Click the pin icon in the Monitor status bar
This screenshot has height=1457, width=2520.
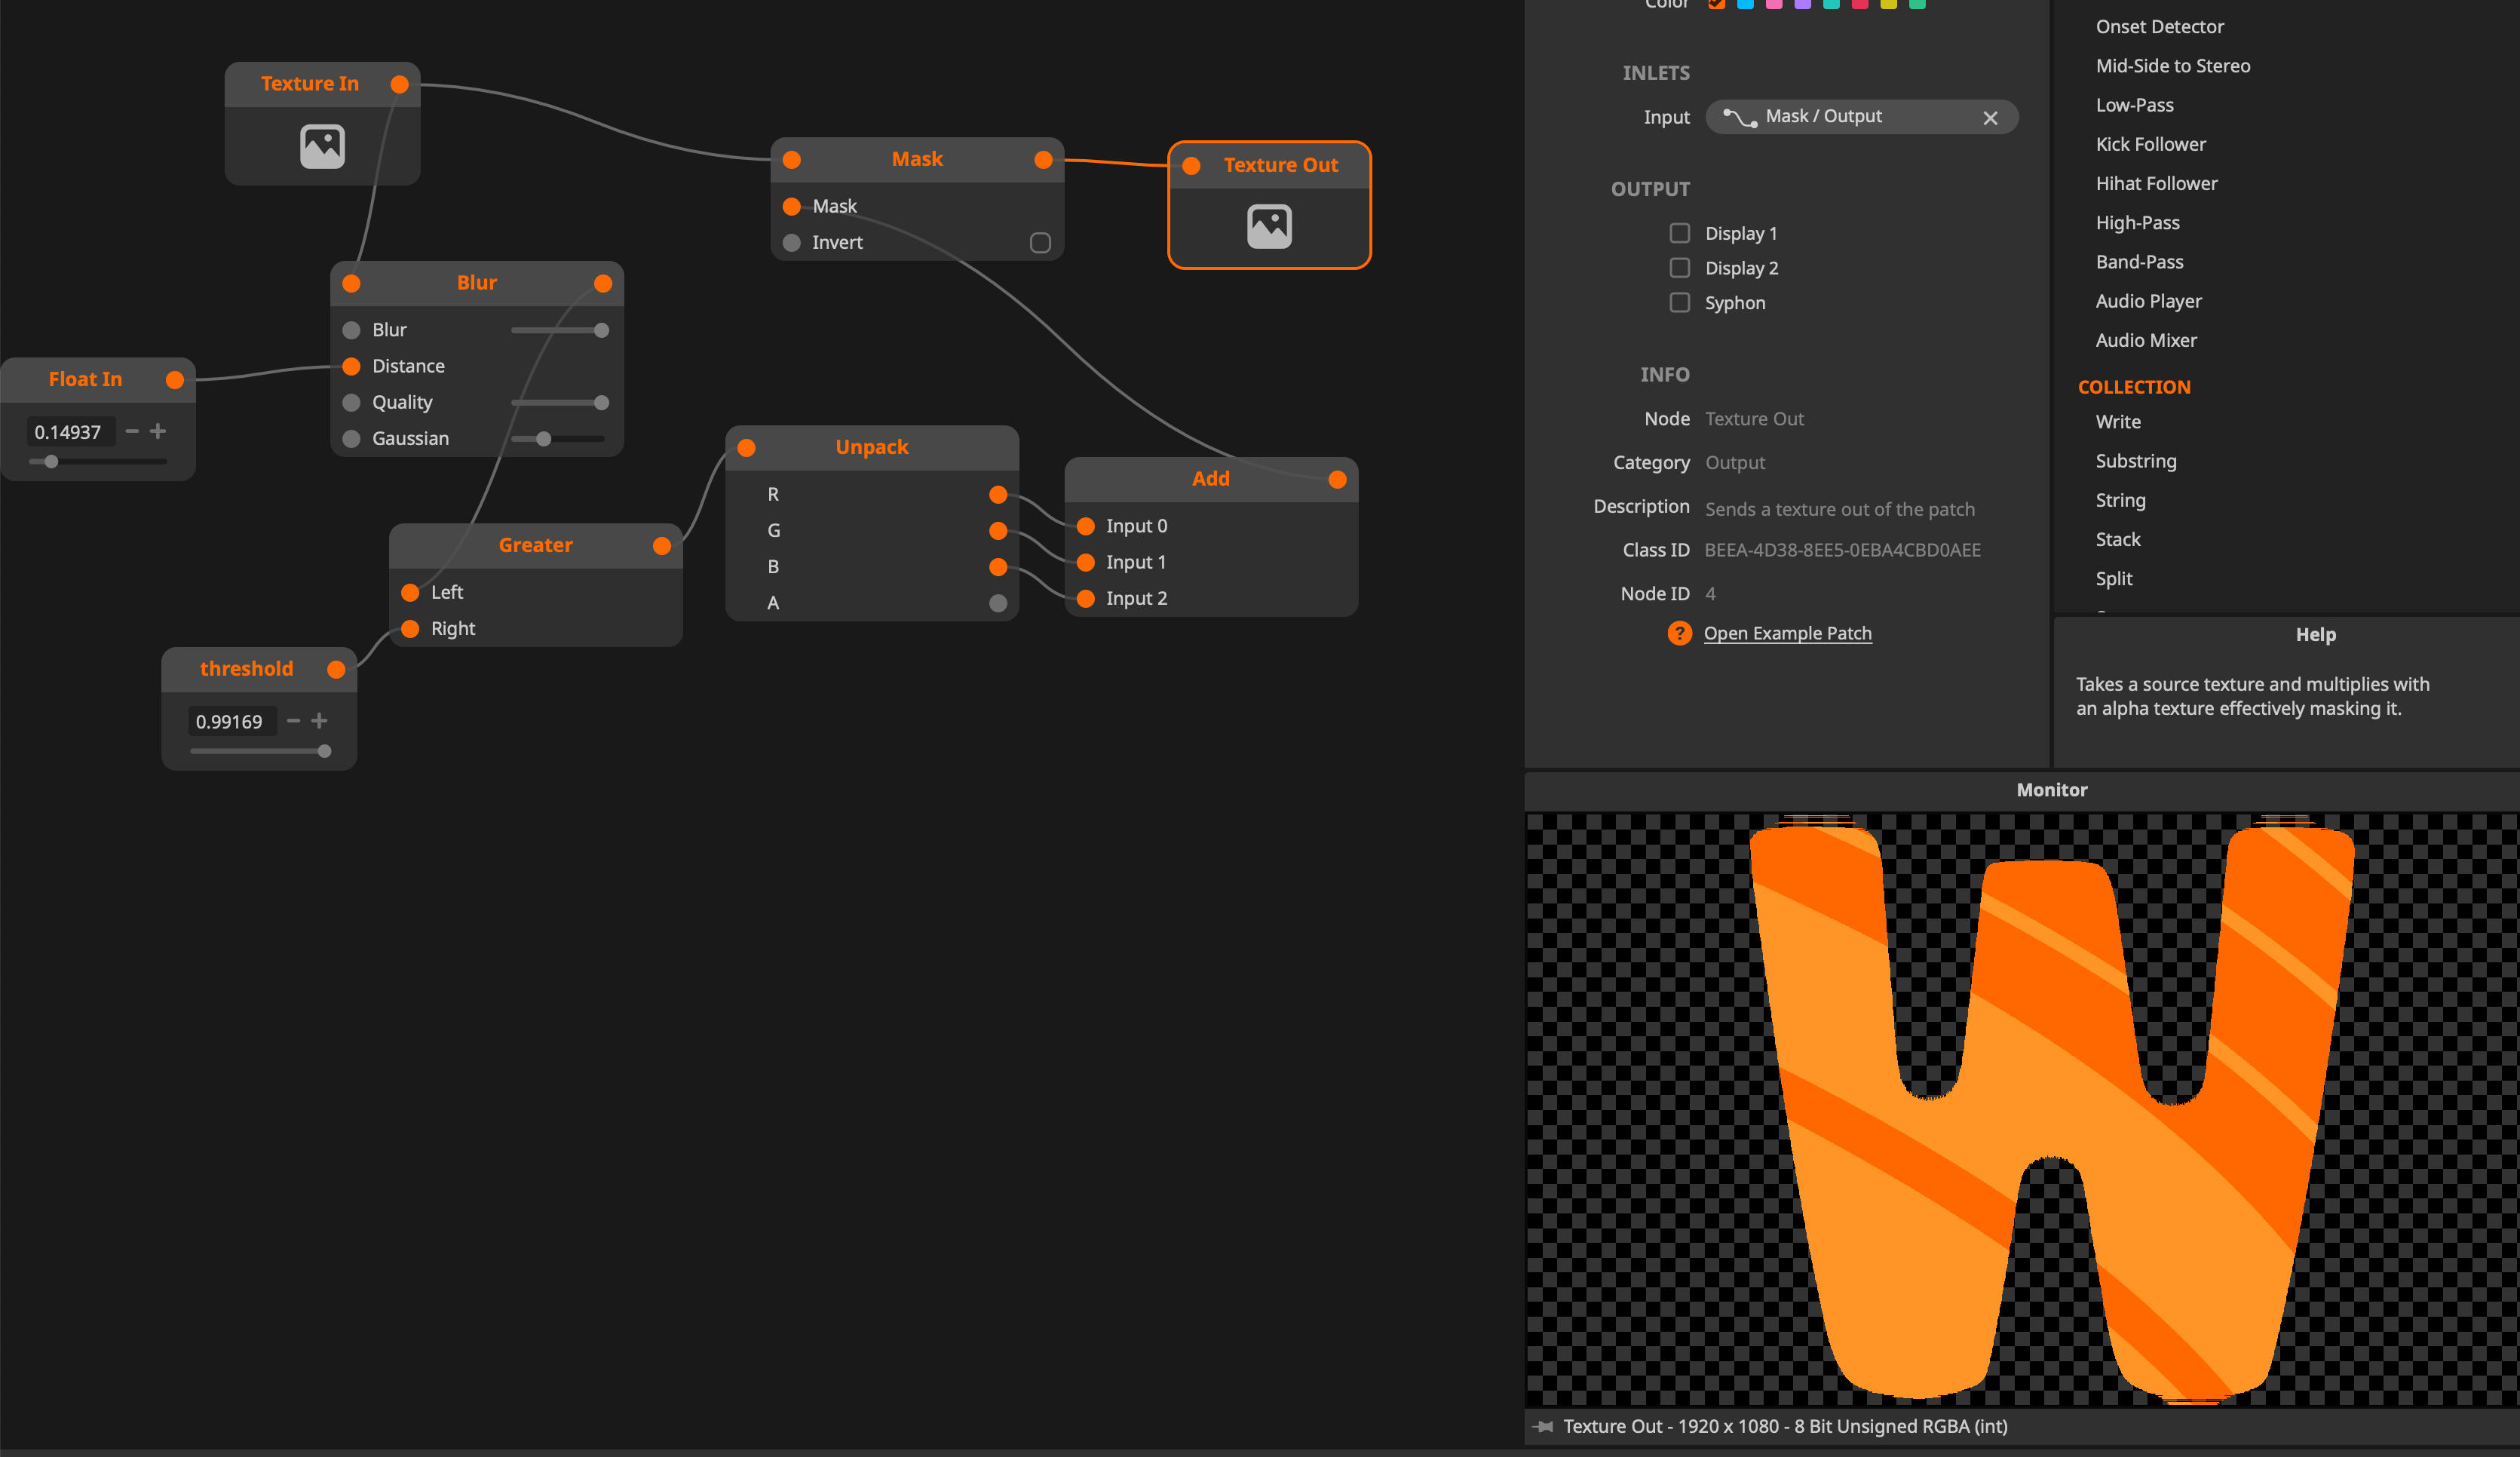tap(1544, 1426)
